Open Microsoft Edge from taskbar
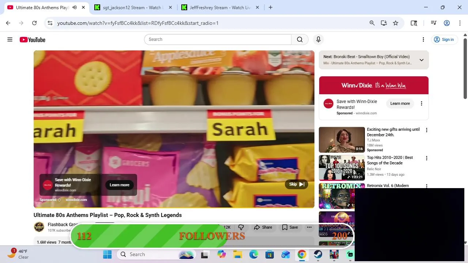This screenshot has width=468, height=263. (x=254, y=255)
